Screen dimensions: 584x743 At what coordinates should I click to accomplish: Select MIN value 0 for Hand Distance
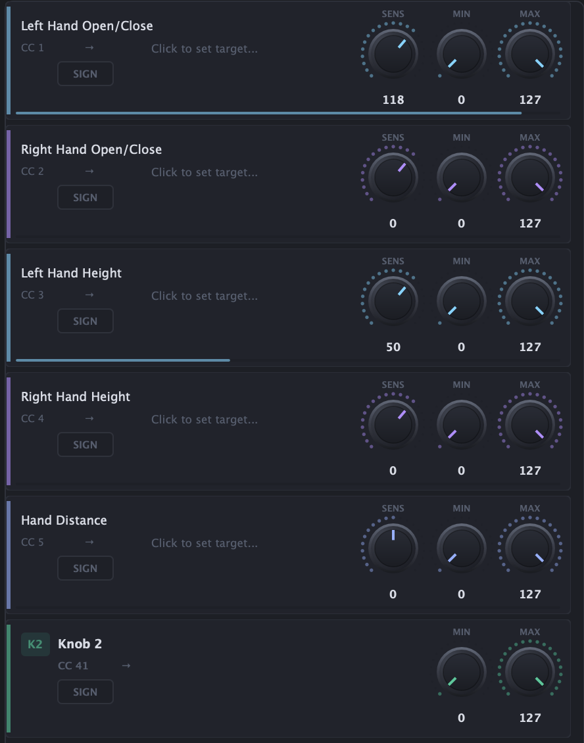click(461, 594)
